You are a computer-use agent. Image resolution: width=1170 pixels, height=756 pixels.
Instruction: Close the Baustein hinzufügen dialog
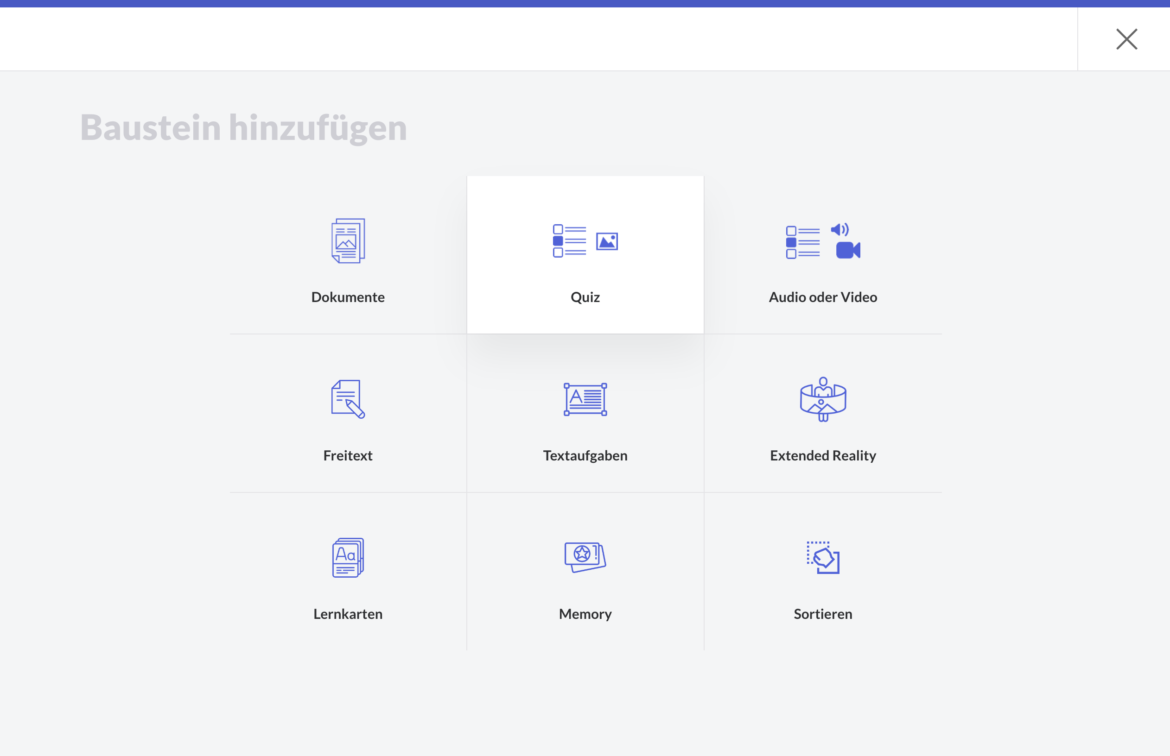(x=1126, y=39)
